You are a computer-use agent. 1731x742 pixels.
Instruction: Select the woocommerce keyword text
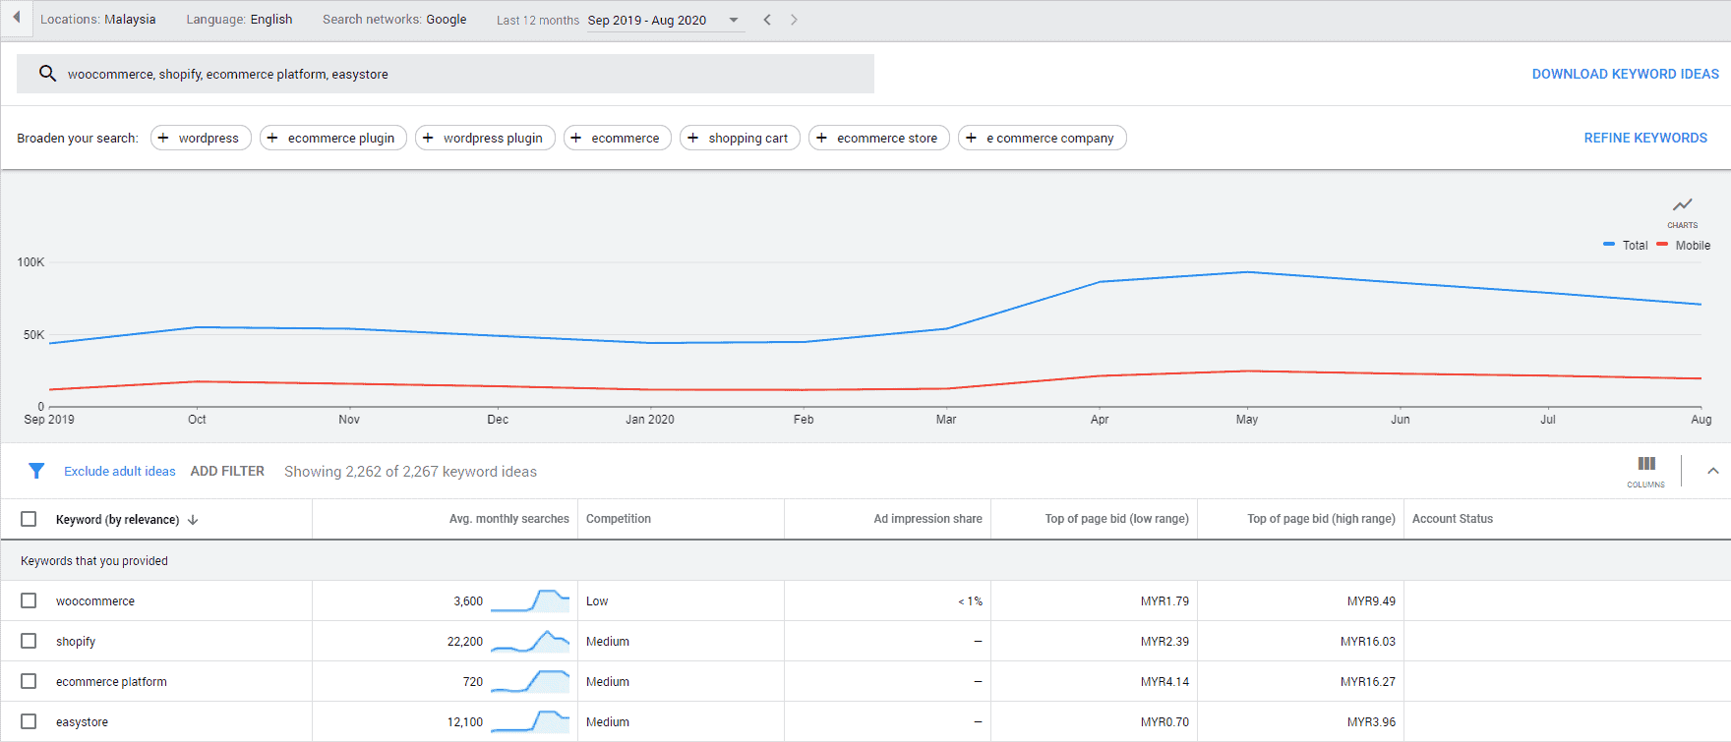(x=95, y=600)
